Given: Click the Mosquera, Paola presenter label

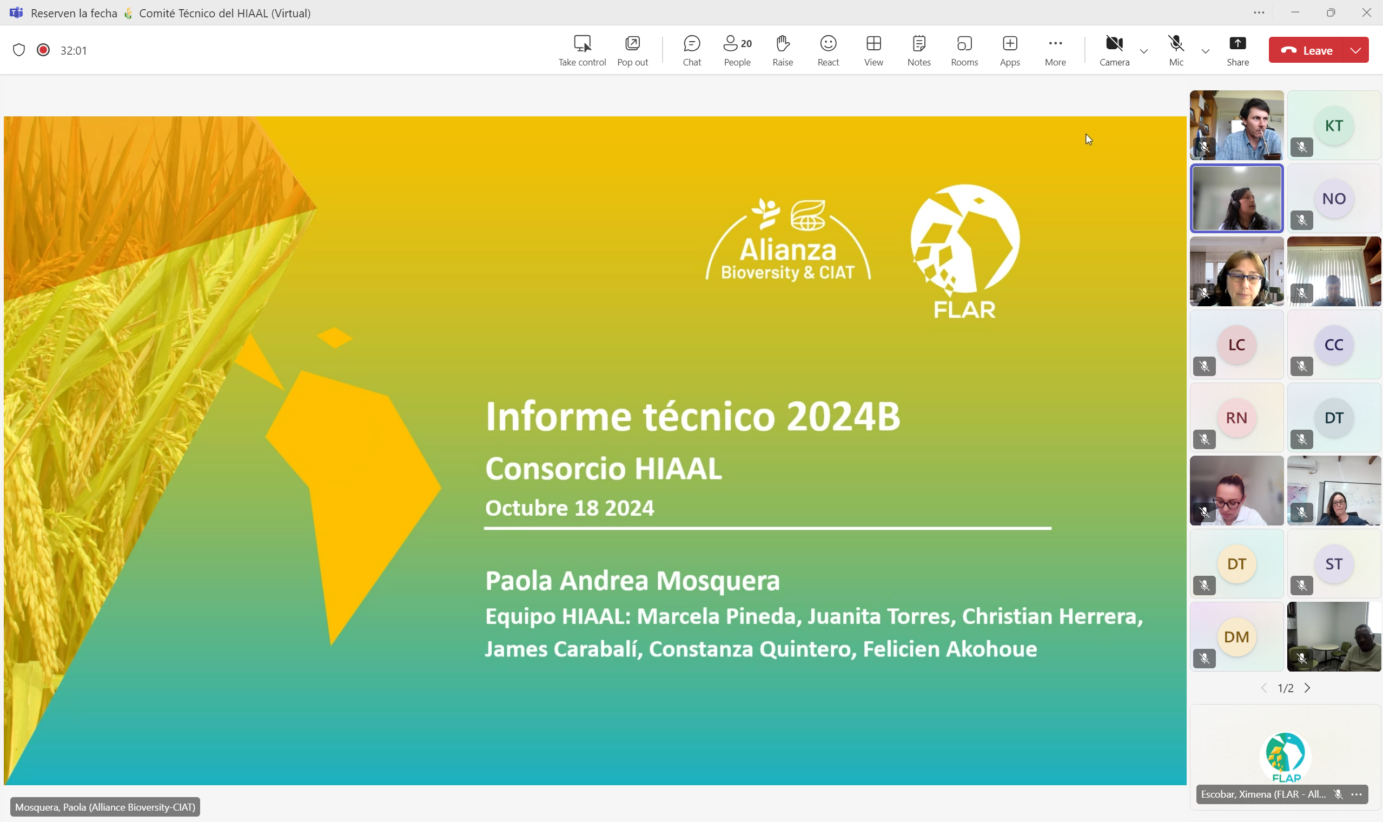Looking at the screenshot, I should [105, 807].
